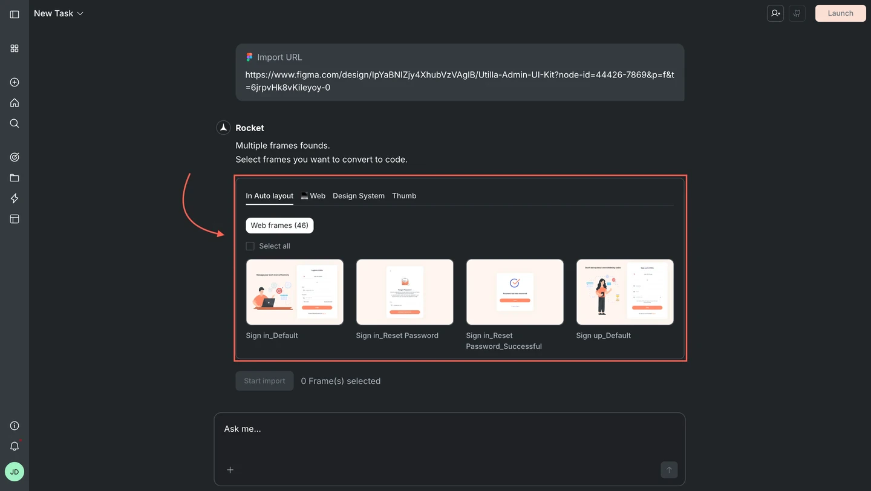Select the lightning bolt sidebar icon
The image size is (871, 491).
coord(15,198)
